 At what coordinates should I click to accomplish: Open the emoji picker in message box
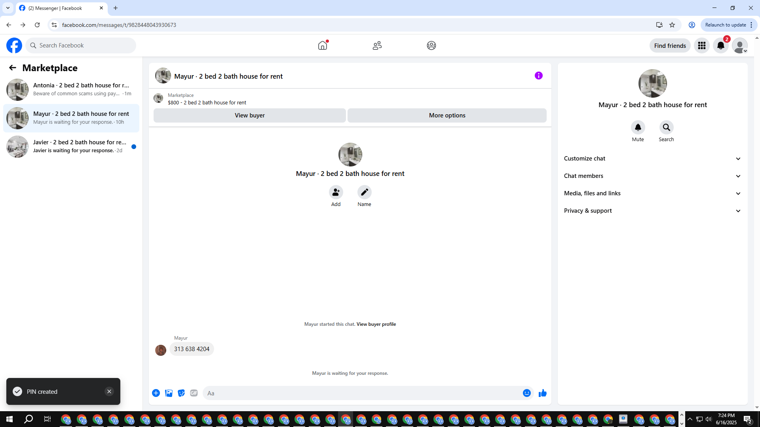pos(526,393)
